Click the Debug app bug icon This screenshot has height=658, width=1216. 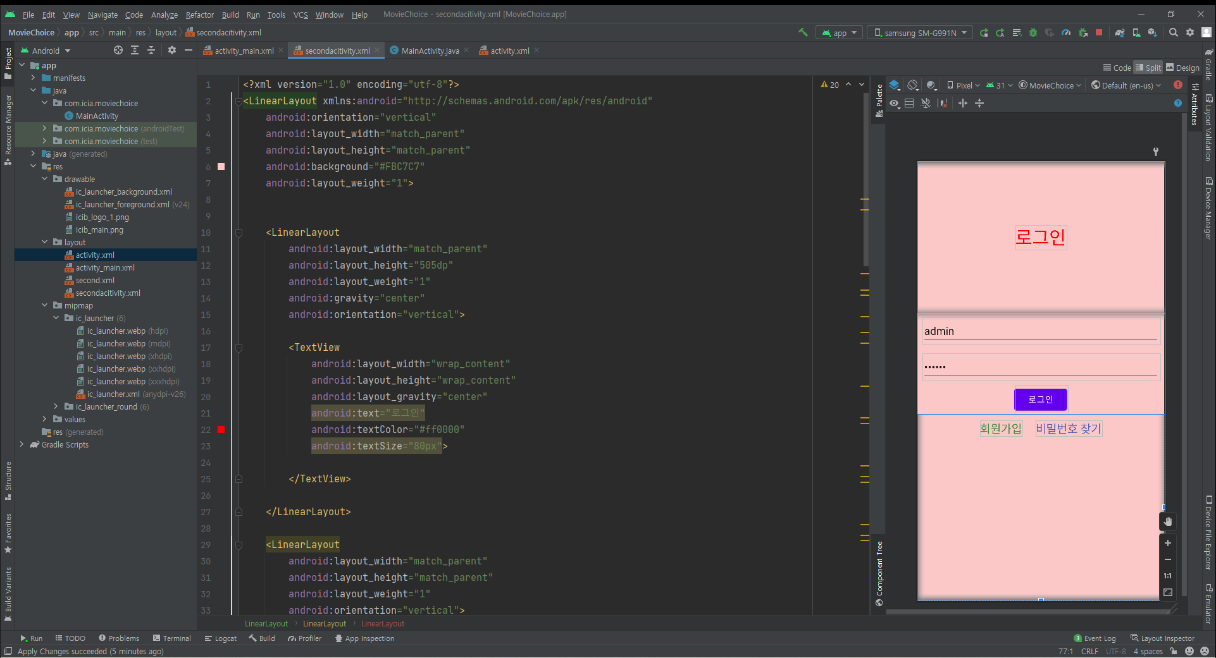pyautogui.click(x=1033, y=32)
